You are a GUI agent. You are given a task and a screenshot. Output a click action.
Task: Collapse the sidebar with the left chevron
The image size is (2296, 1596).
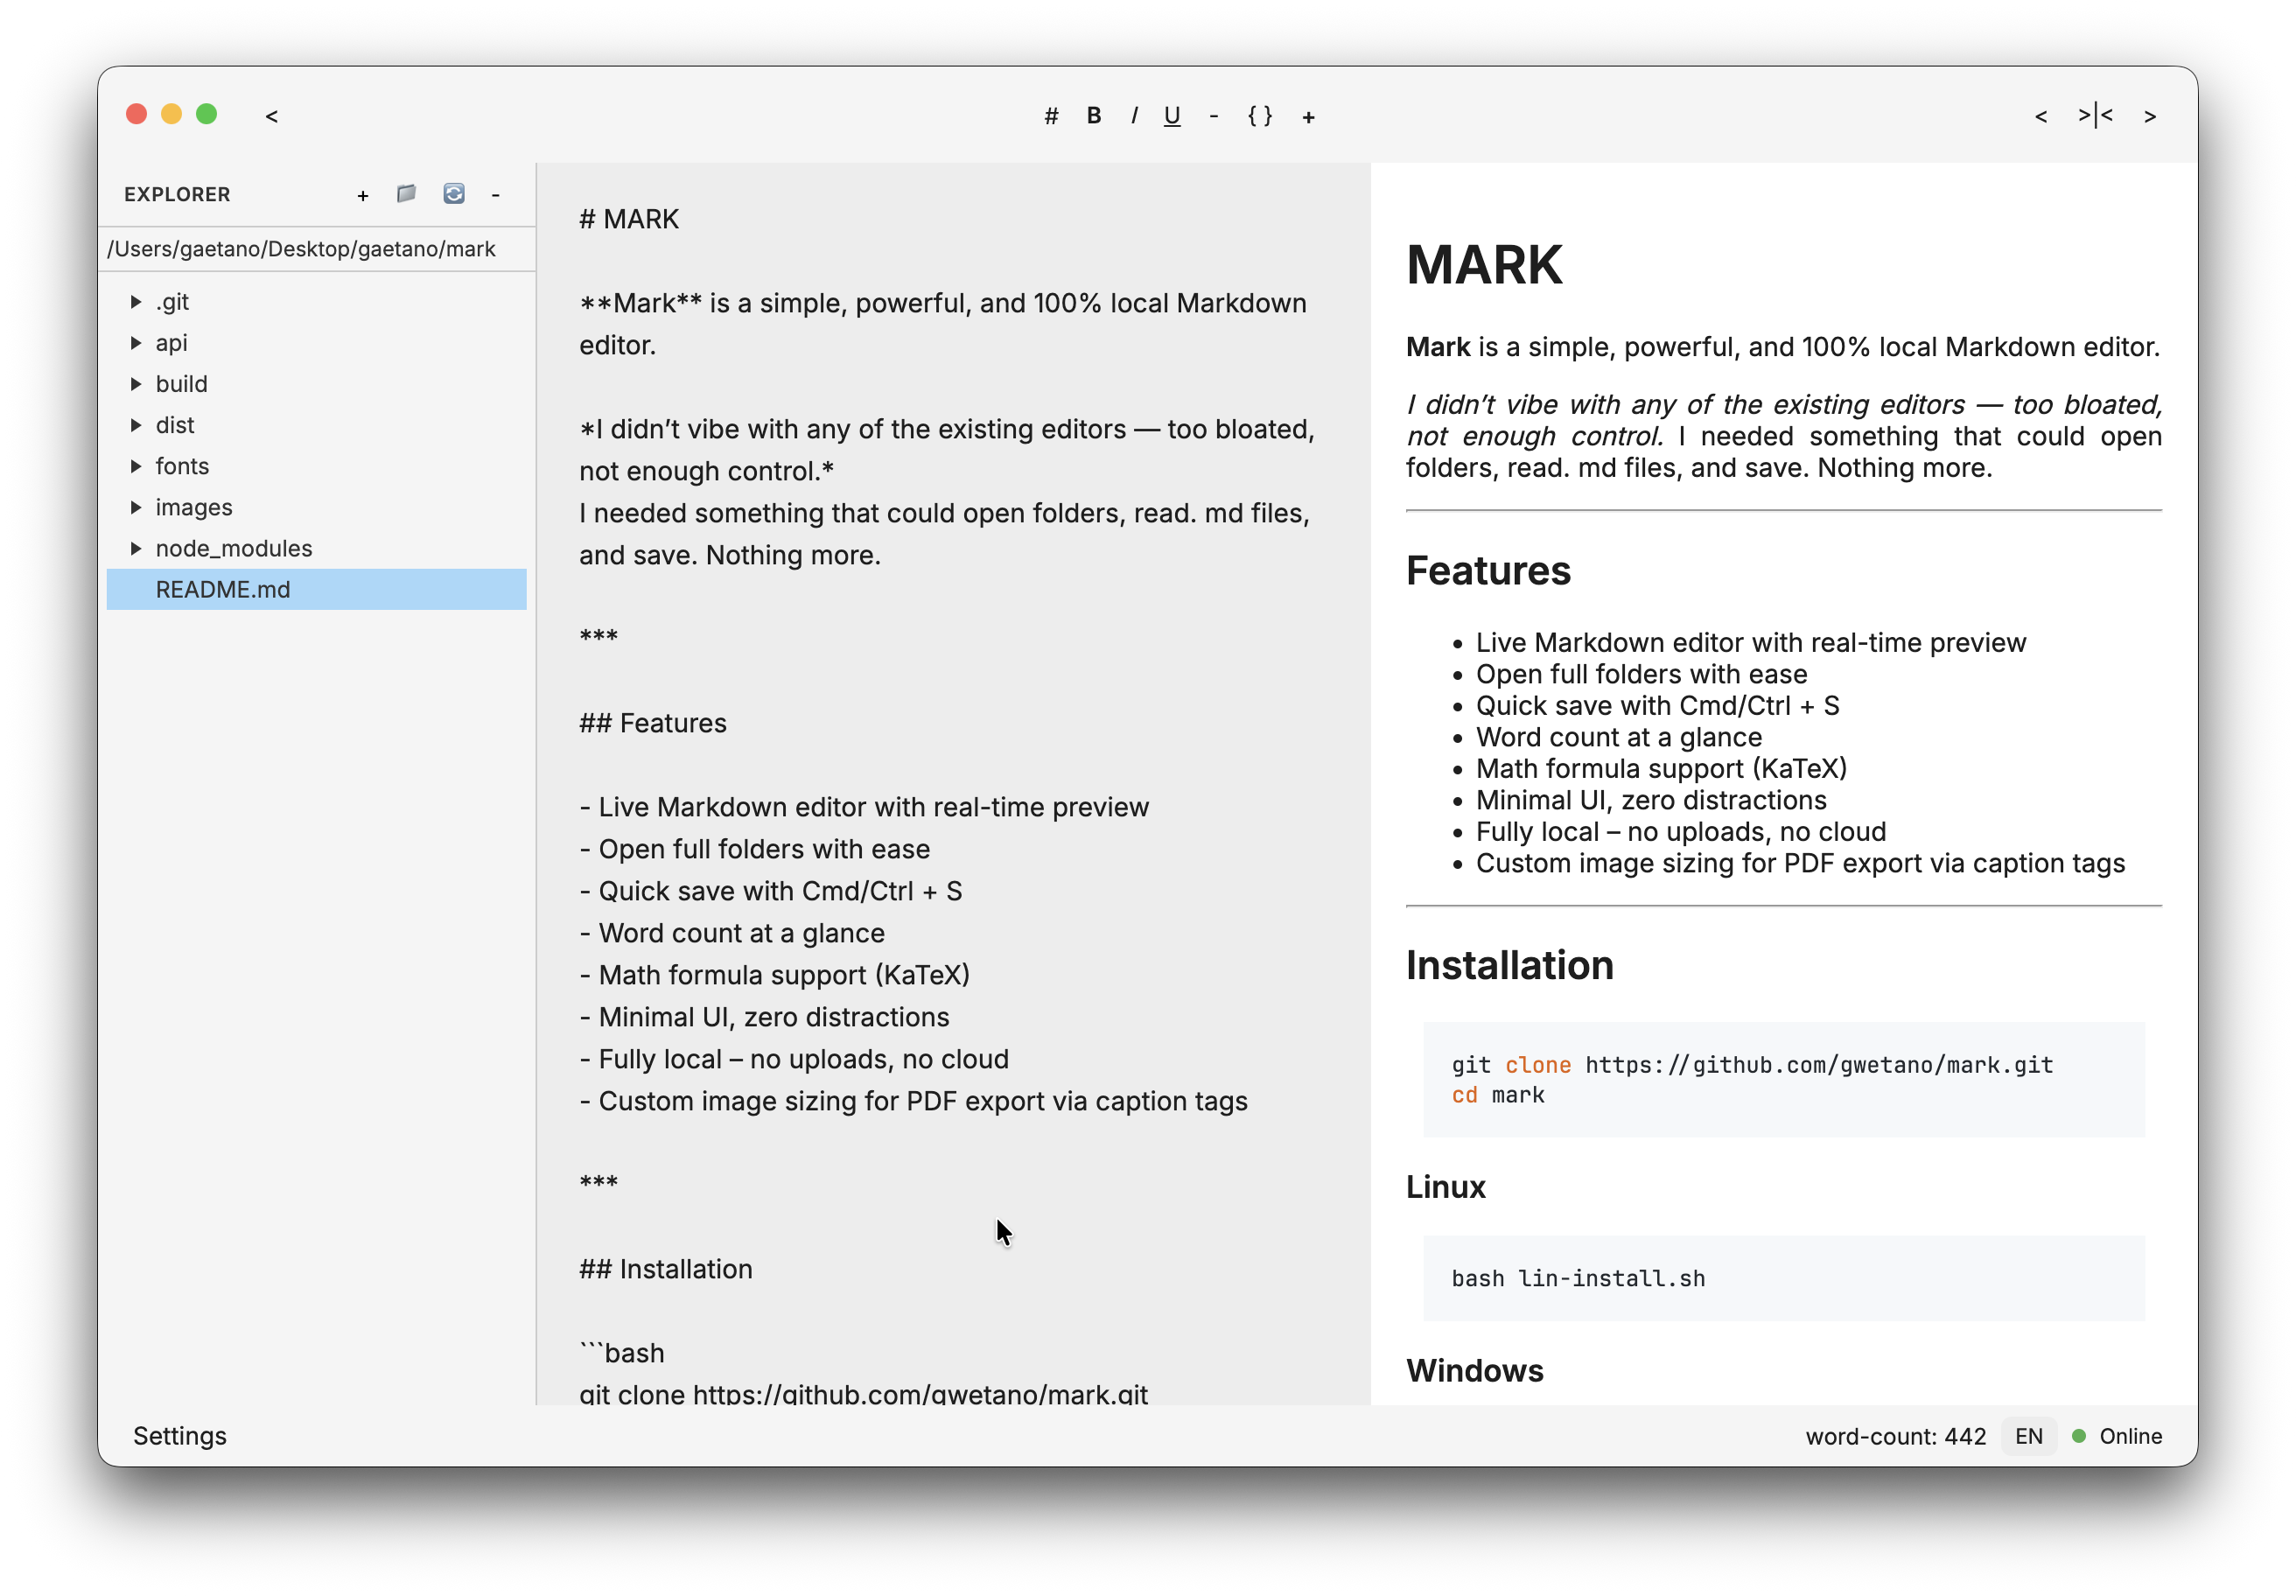click(x=272, y=116)
